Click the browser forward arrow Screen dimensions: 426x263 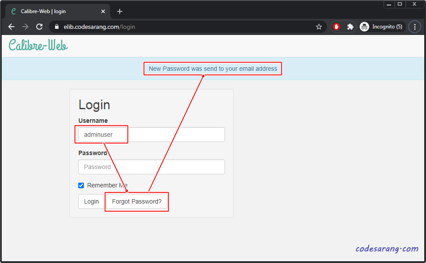tap(25, 27)
